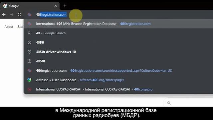Click the Alfresco globe favicon
This screenshot has width=213, height=120.
click(29, 80)
